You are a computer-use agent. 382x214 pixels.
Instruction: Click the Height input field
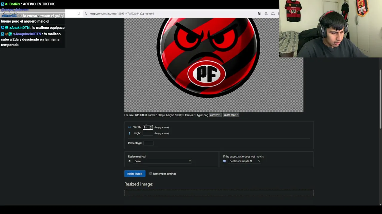point(148,133)
